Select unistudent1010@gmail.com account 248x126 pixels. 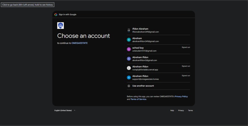tap(158, 49)
